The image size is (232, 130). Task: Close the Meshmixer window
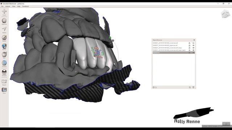tap(229, 4)
